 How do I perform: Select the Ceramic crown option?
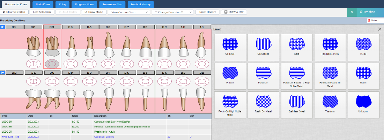click(x=230, y=47)
